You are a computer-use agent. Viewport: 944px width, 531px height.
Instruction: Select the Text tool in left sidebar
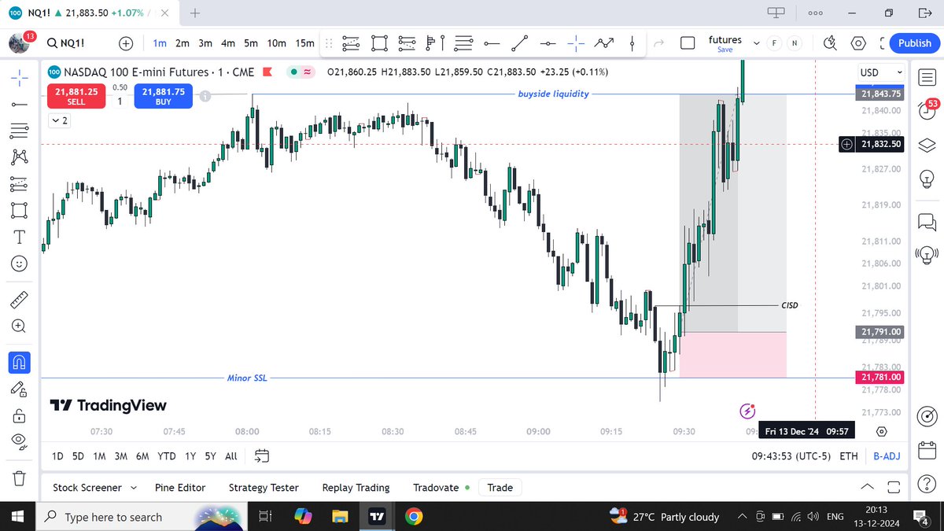(x=20, y=237)
